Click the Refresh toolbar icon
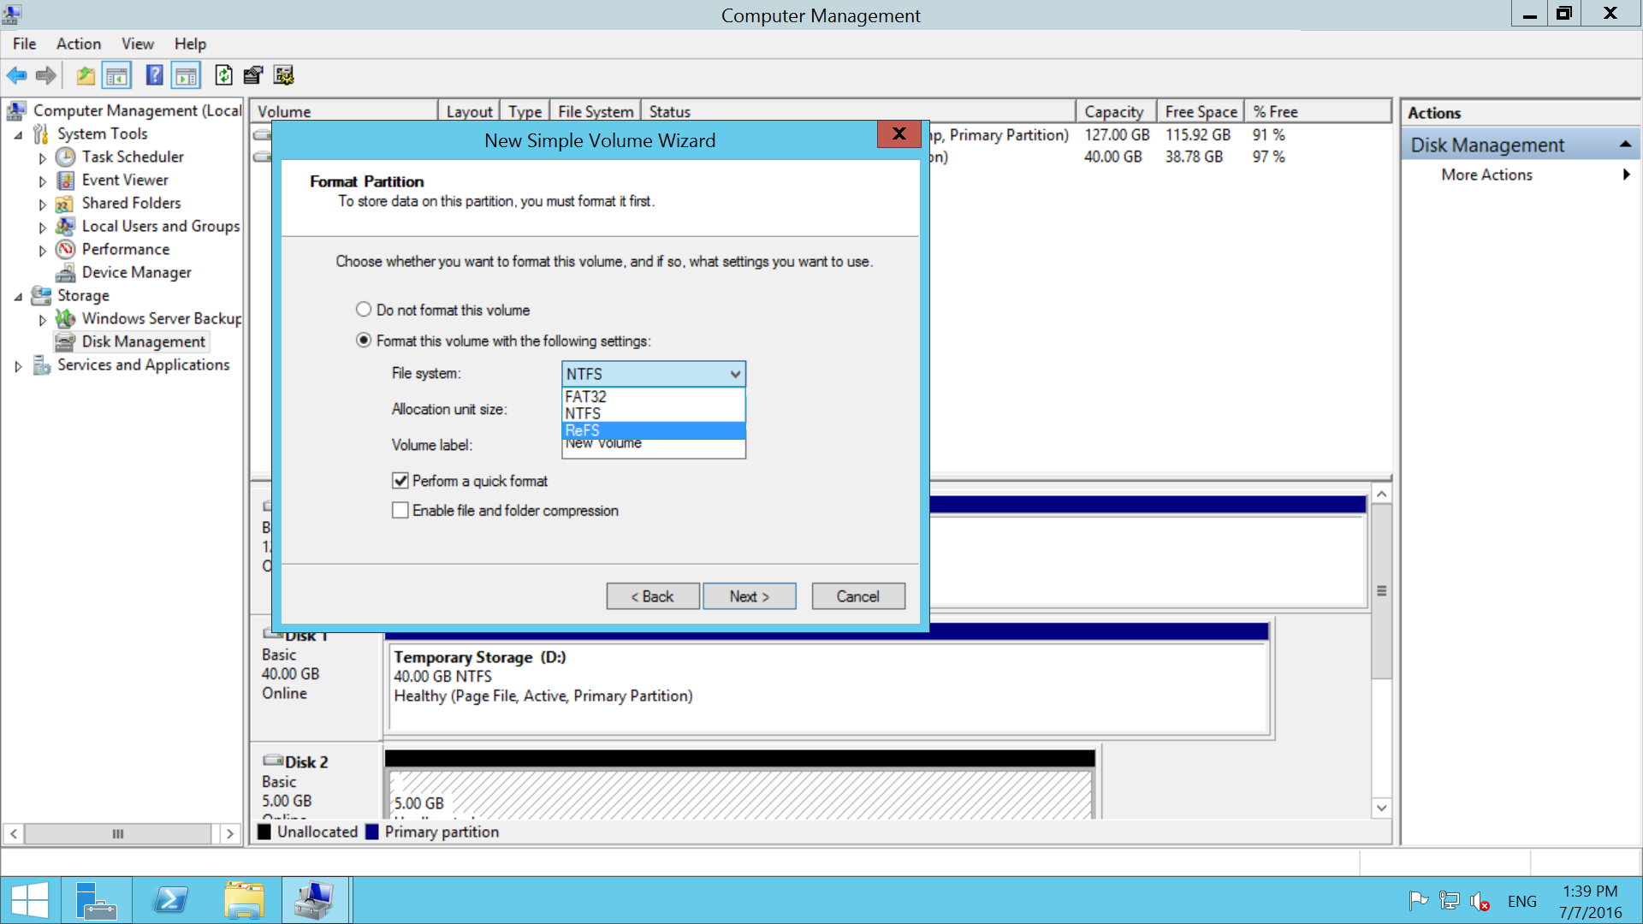 (223, 75)
